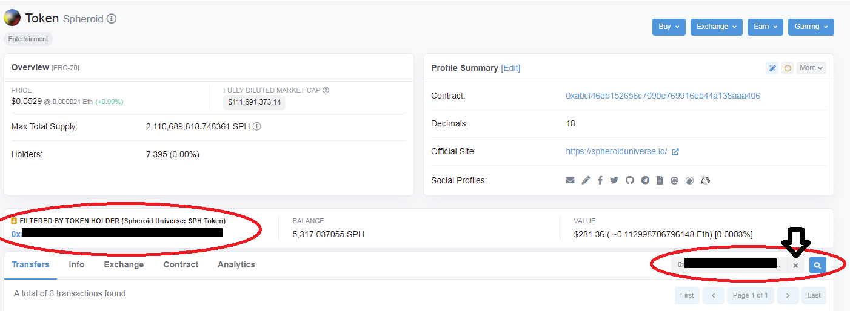Switch to the Transfers tab
Screen dimensions: 850x311
[30, 265]
